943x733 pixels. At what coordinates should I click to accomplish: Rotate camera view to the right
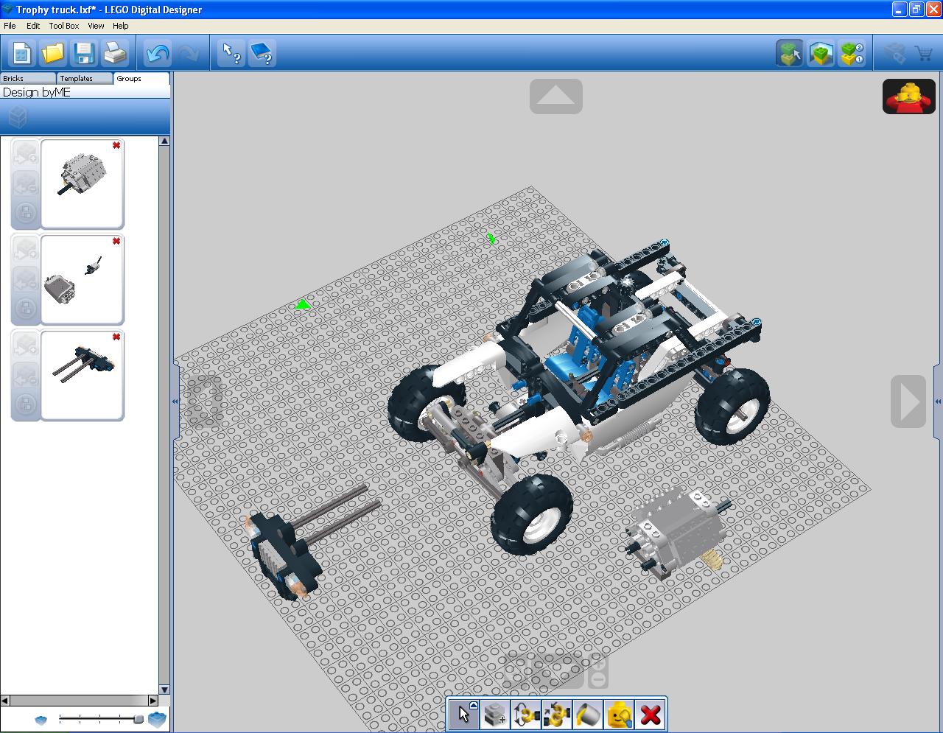click(x=908, y=401)
